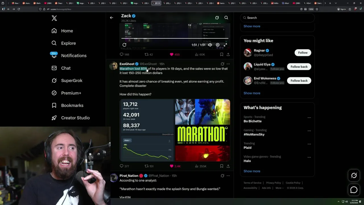Screen dimensions: 364x205
Task: Go to Home in sidebar
Action: [x=62, y=31]
